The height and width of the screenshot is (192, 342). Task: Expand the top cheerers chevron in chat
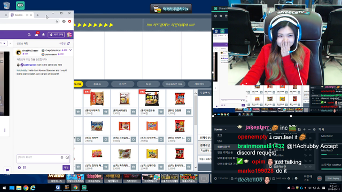[70, 50]
